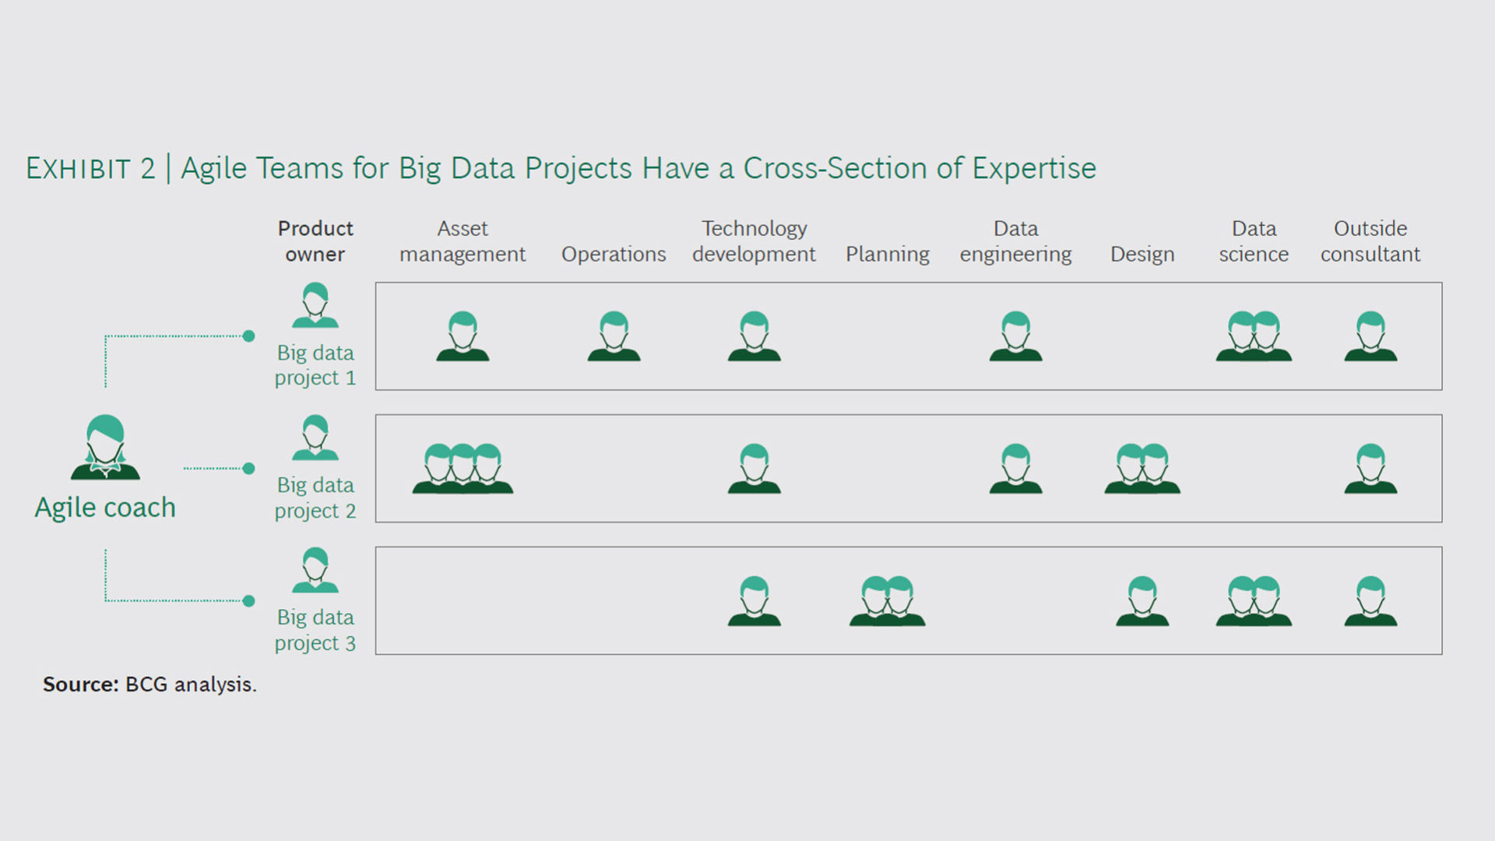The width and height of the screenshot is (1495, 841).
Task: Select project 1 Operations person icon
Action: coord(614,336)
